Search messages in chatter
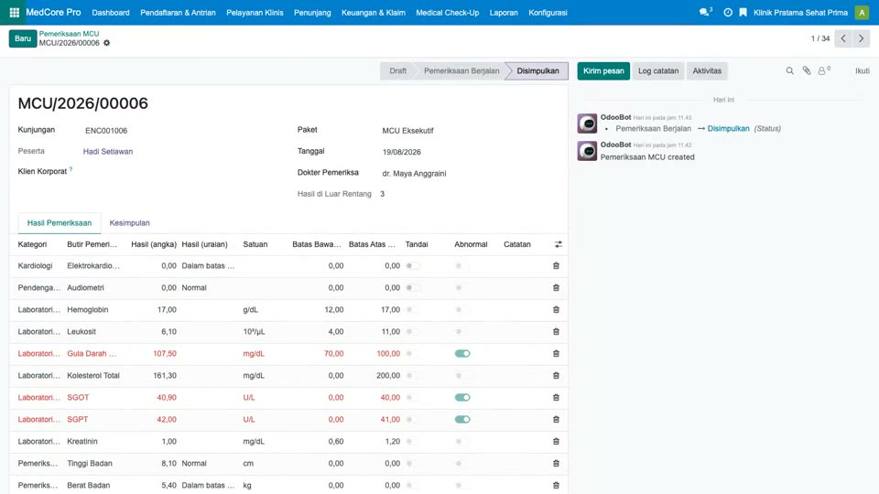 pyautogui.click(x=789, y=71)
